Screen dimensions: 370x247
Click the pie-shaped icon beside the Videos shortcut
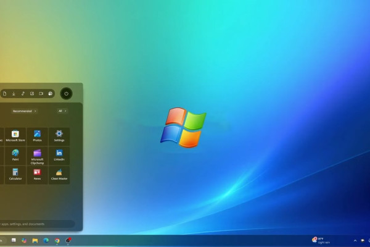point(51,94)
